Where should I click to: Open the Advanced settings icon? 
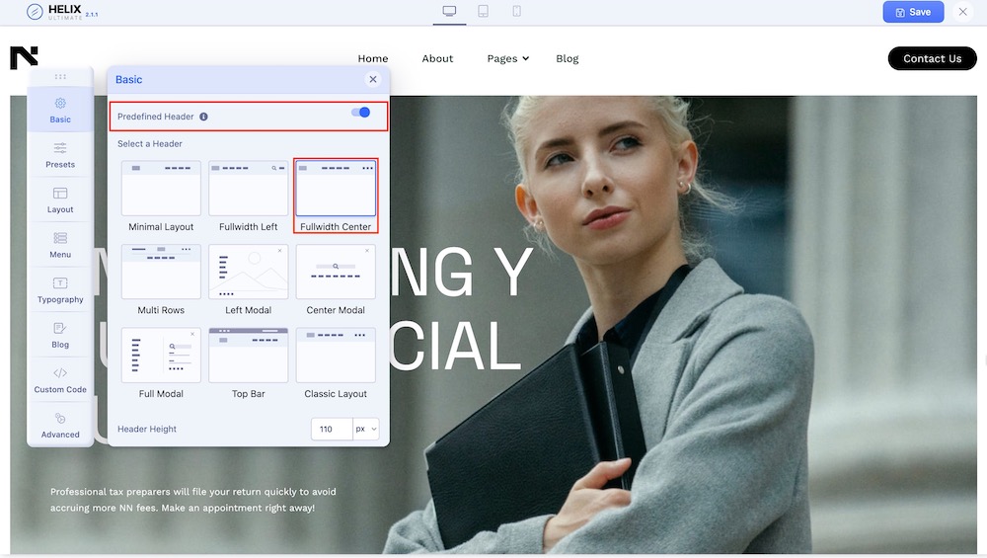click(x=60, y=425)
